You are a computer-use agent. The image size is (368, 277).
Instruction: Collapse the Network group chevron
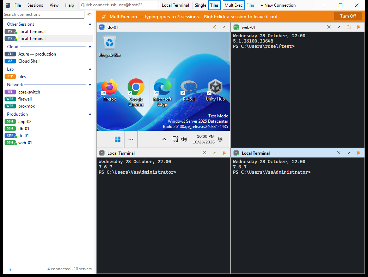coord(90,84)
